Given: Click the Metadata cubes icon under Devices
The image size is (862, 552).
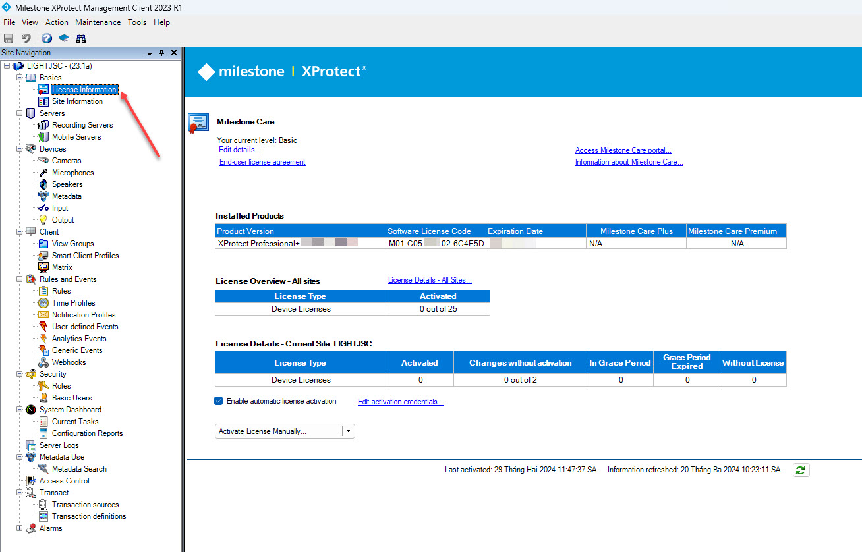Looking at the screenshot, I should click(x=43, y=196).
